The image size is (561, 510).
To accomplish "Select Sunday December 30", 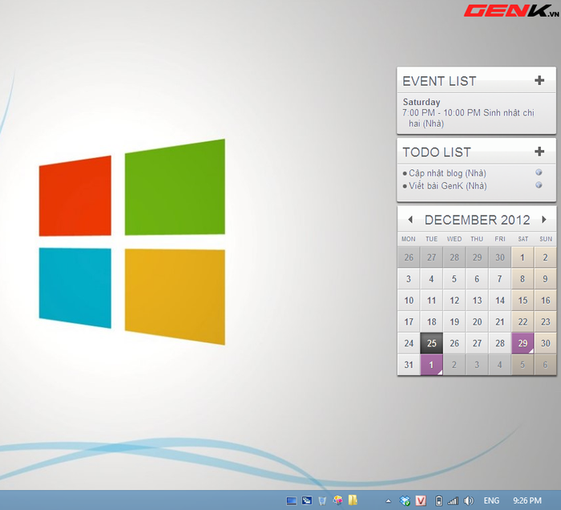I will (x=545, y=343).
